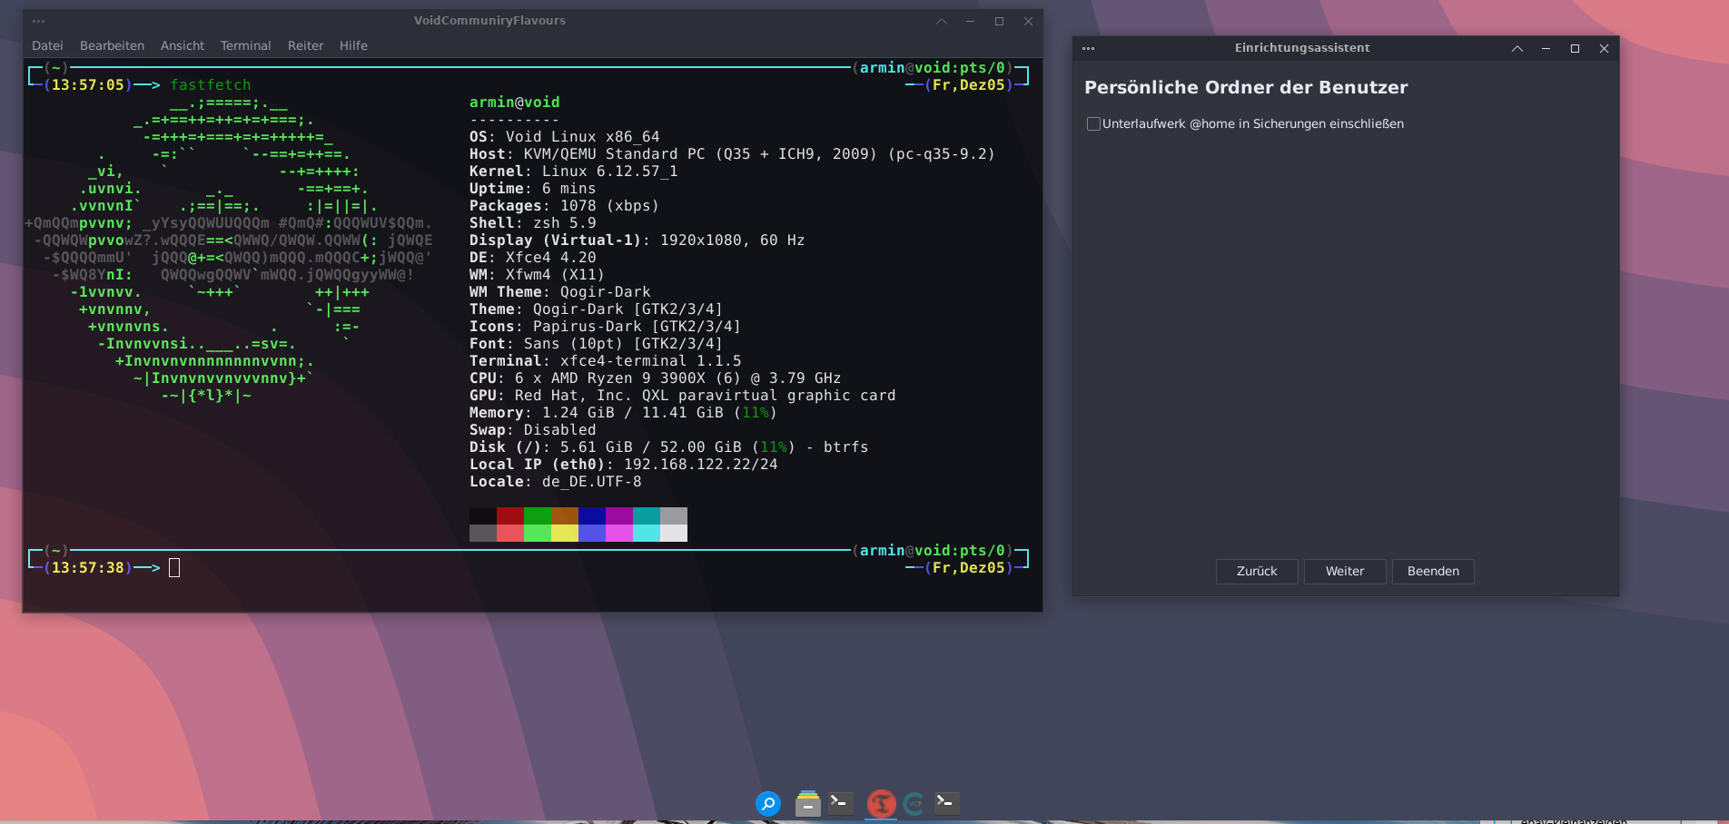The image size is (1729, 824).
Task: Open the search launcher in the dock
Action: point(767,803)
